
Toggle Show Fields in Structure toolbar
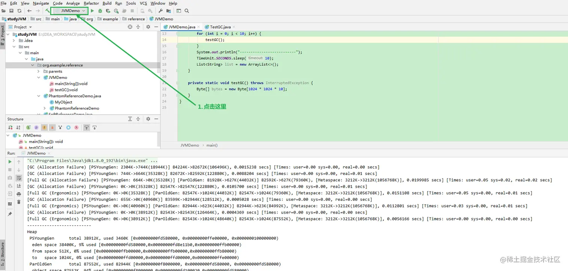44,128
